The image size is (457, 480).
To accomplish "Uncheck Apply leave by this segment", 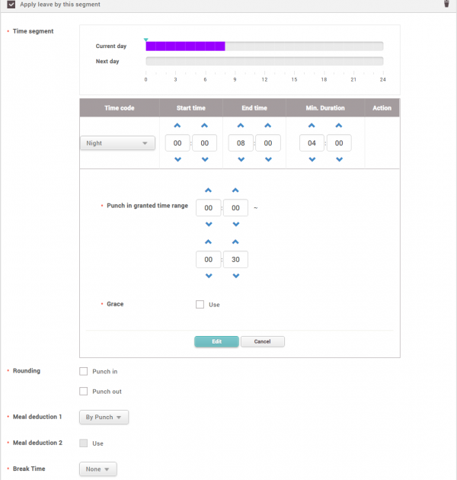I will pos(10,5).
